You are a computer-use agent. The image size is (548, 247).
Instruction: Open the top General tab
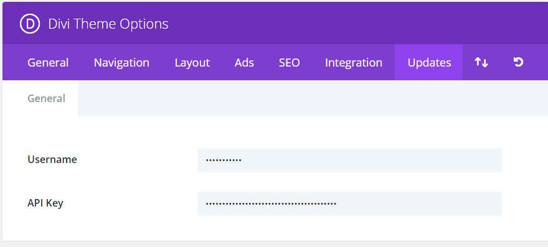click(x=48, y=63)
